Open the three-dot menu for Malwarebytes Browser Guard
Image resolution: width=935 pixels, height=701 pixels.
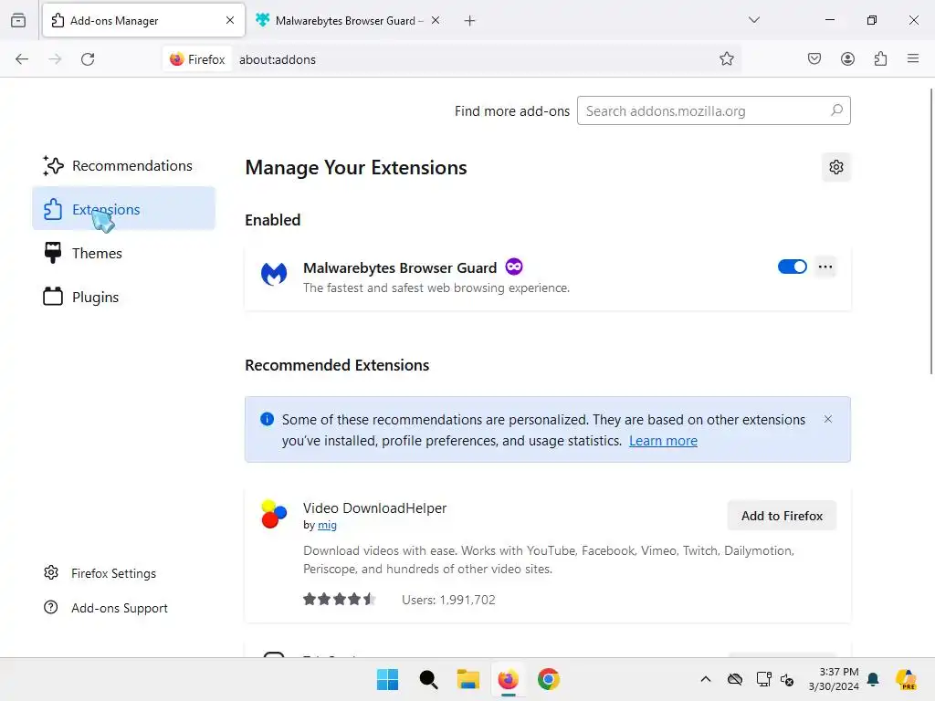pos(825,267)
